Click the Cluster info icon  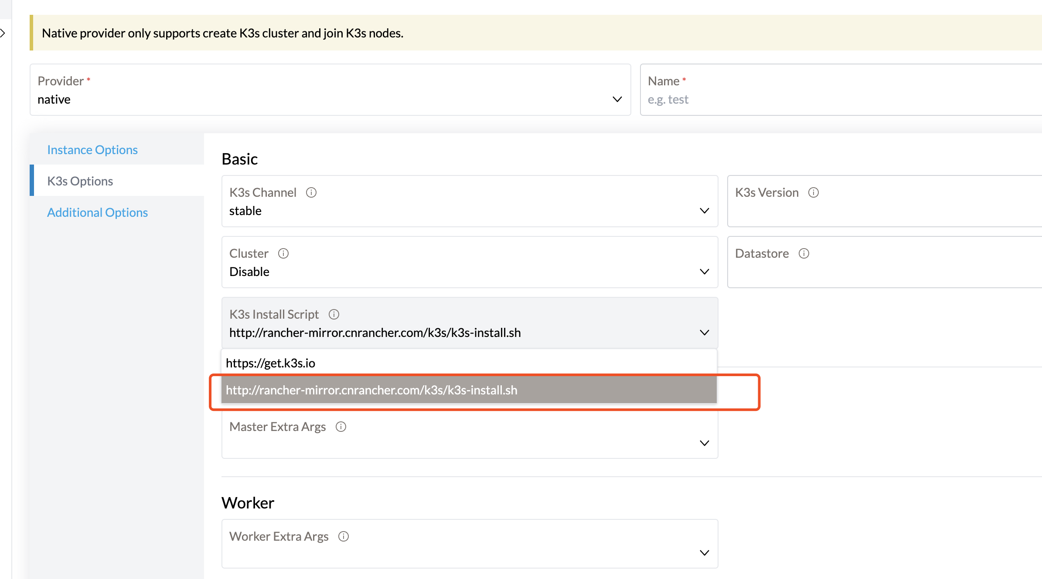pyautogui.click(x=283, y=253)
